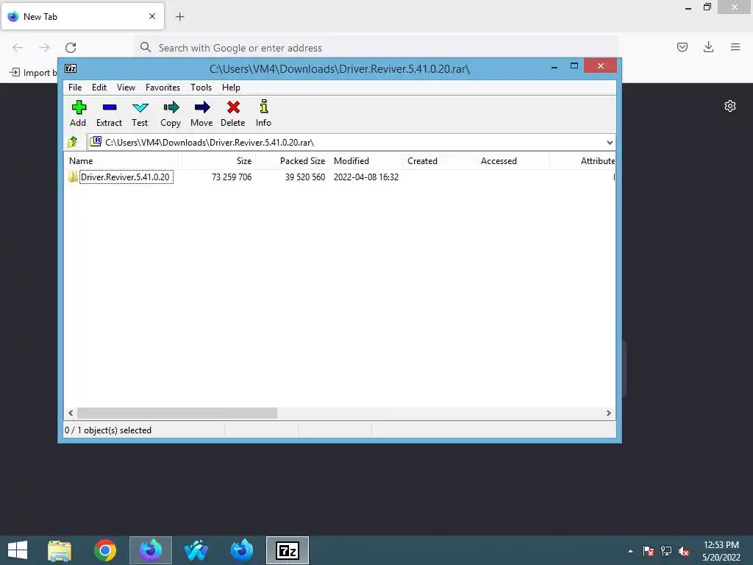Click the modified date 2022-04-08 16:32
Screen dimensions: 753x565
(366, 177)
